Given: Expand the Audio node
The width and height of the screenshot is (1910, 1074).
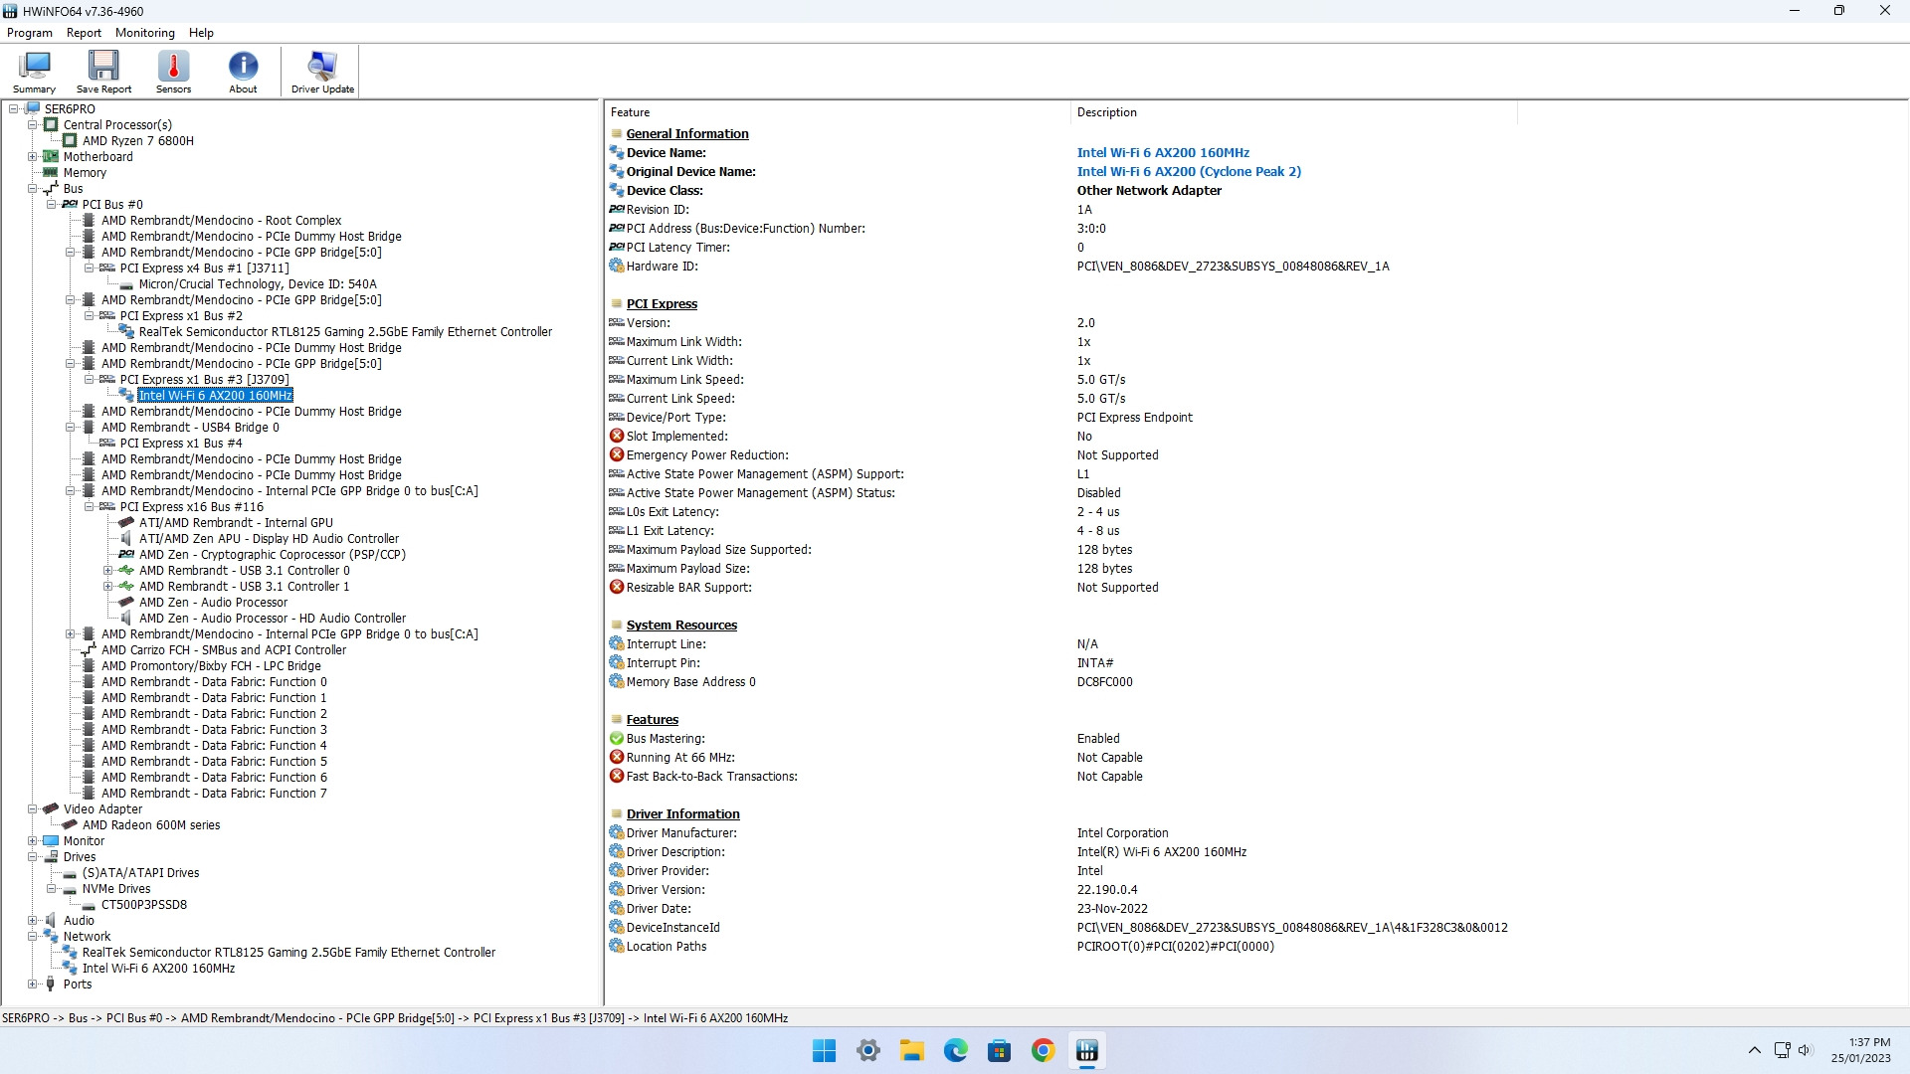Looking at the screenshot, I should [33, 921].
